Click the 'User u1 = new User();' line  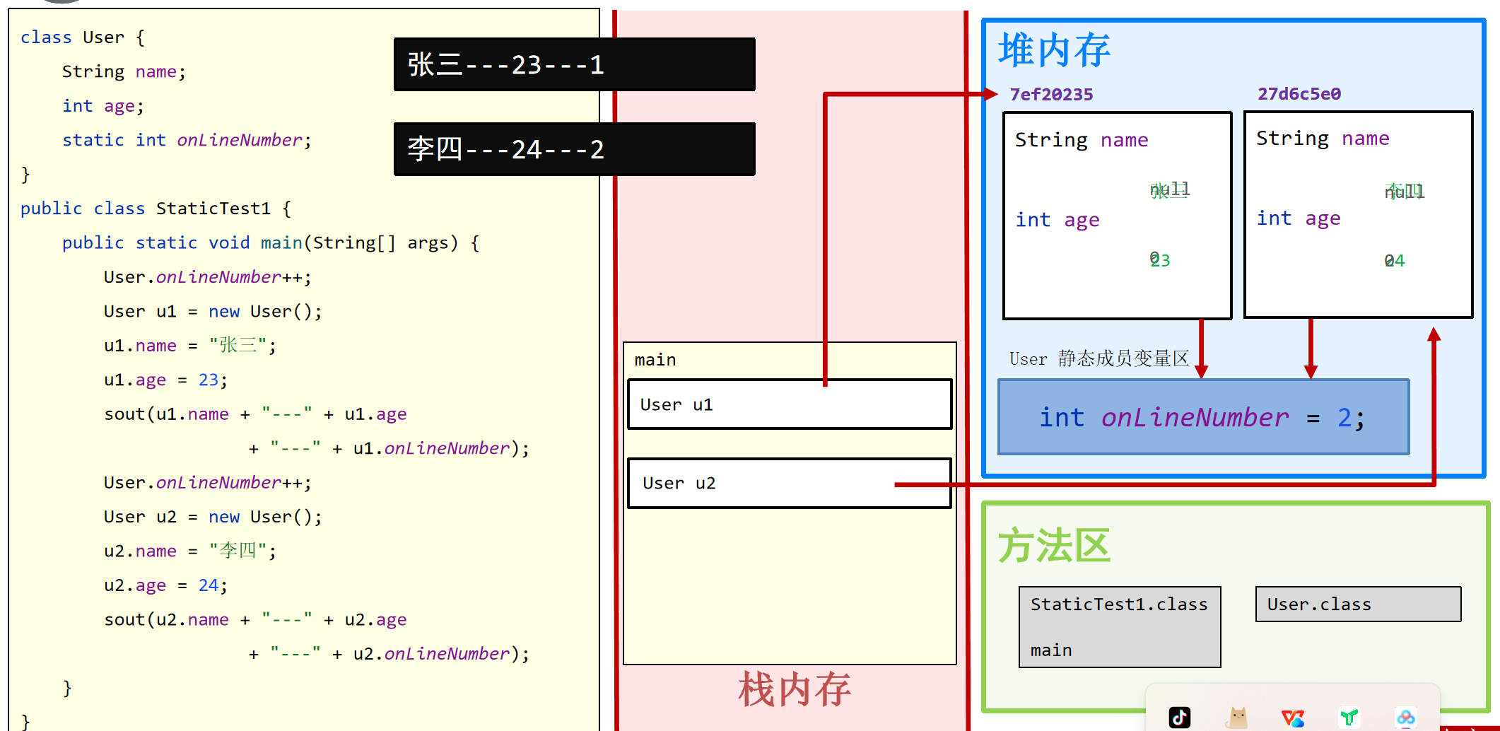coord(213,312)
